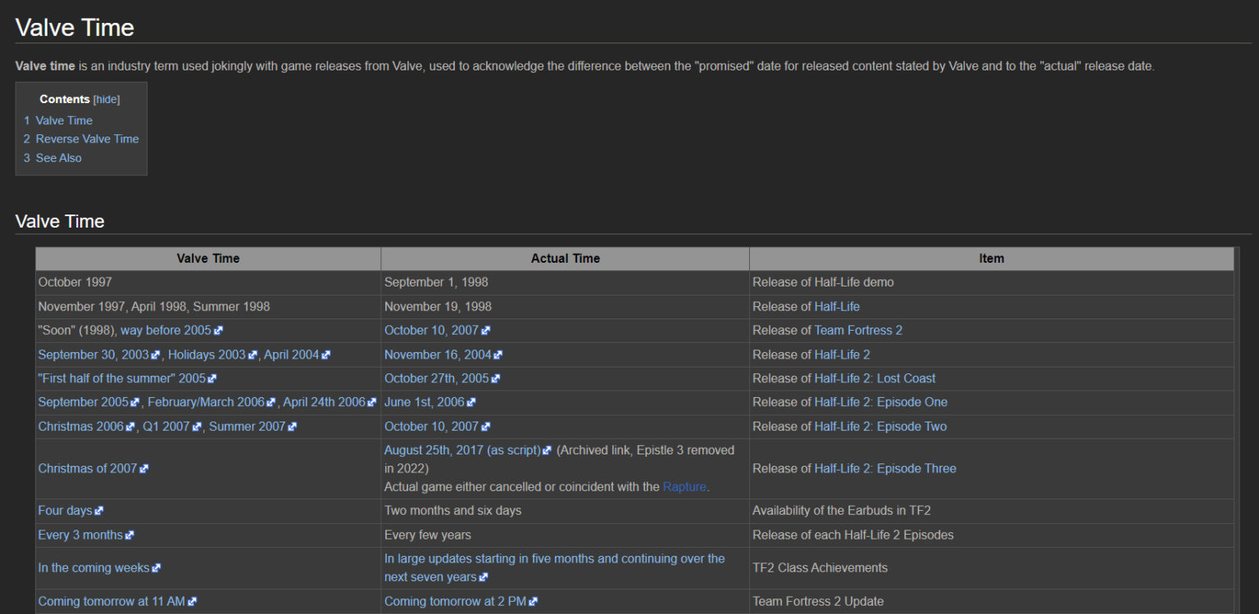Jump to '1 Valve Time' contents entry

58,120
